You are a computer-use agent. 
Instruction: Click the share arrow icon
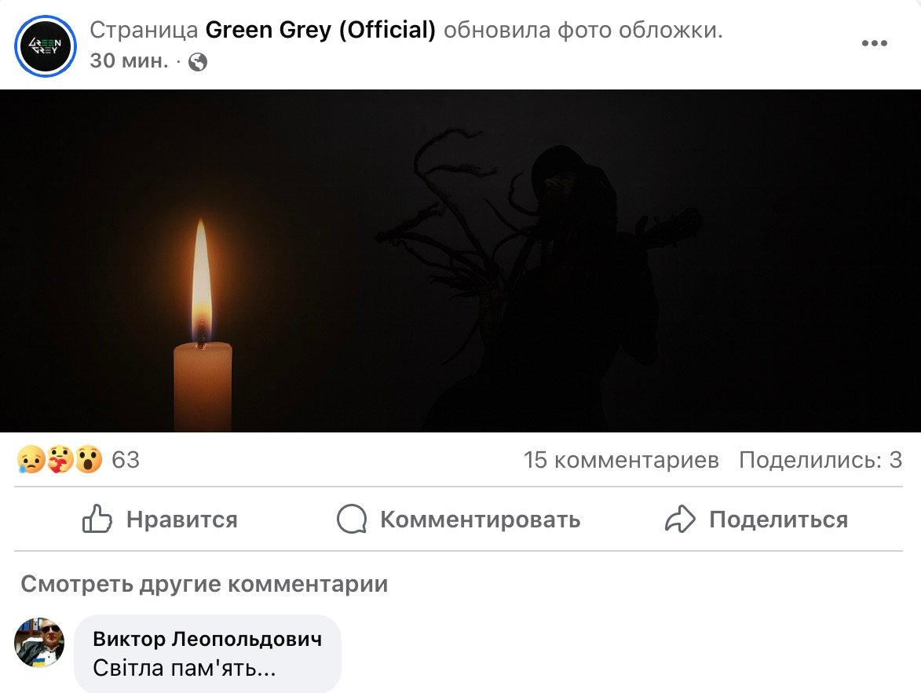(680, 520)
